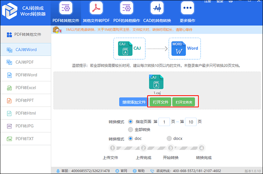Click the green CAJ source format icon
The width and height of the screenshot is (263, 174).
click(x=125, y=48)
